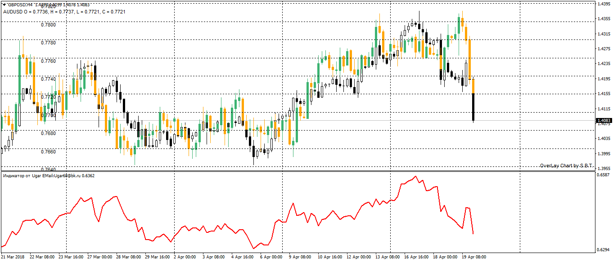Click the 9 Apr 08:00 time label

[300, 257]
